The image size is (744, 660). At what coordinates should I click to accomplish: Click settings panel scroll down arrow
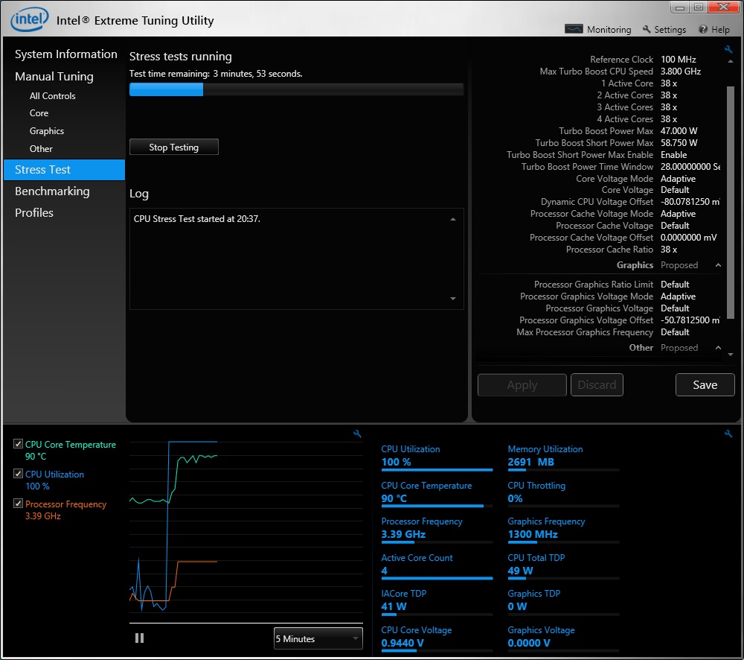(731, 355)
